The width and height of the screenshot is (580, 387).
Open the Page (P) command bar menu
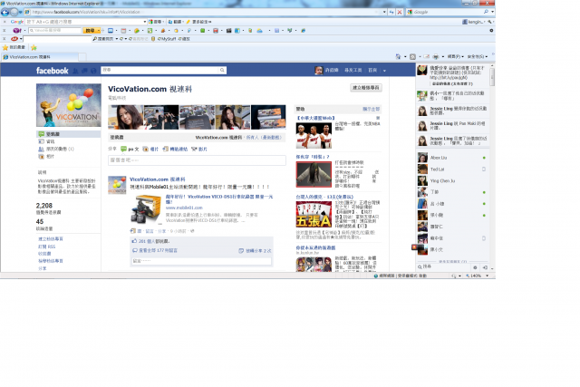pyautogui.click(x=455, y=56)
